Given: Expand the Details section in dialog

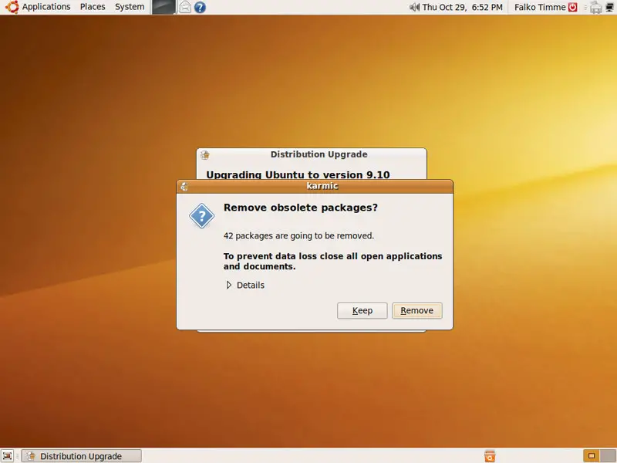Looking at the screenshot, I should point(245,285).
